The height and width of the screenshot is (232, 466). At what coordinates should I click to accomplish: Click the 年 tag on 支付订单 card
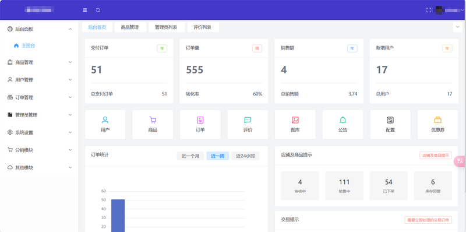pyautogui.click(x=162, y=48)
